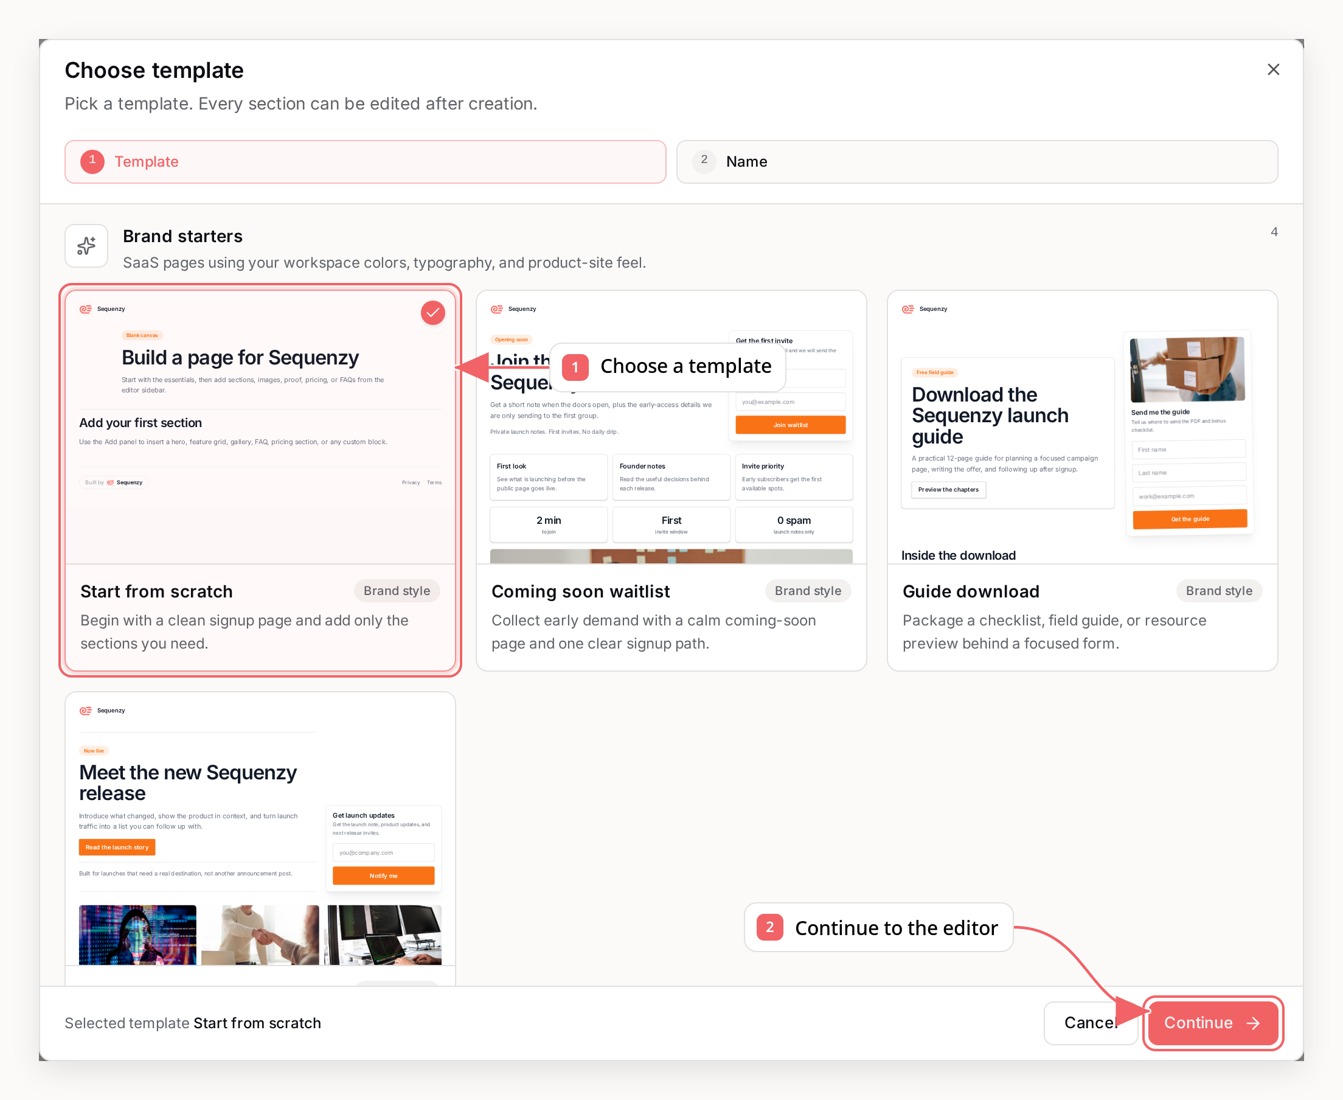Click the Now live tag in release preview

click(94, 751)
